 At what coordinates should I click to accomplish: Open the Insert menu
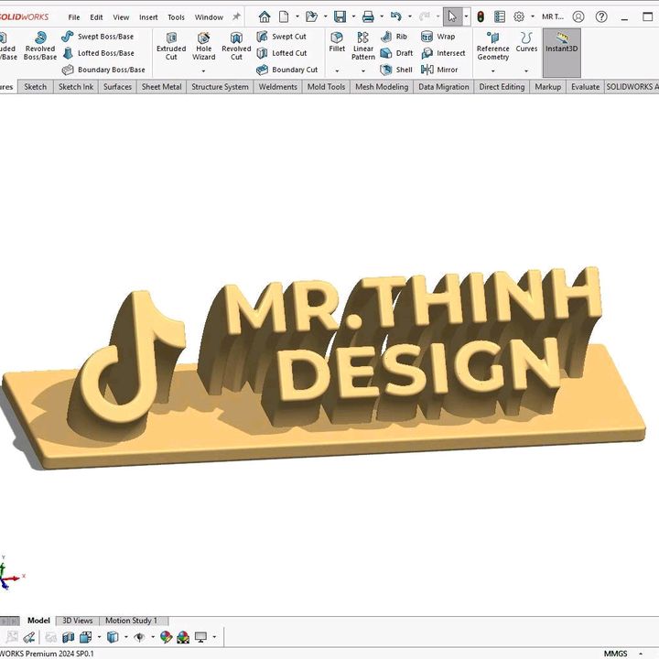148,17
